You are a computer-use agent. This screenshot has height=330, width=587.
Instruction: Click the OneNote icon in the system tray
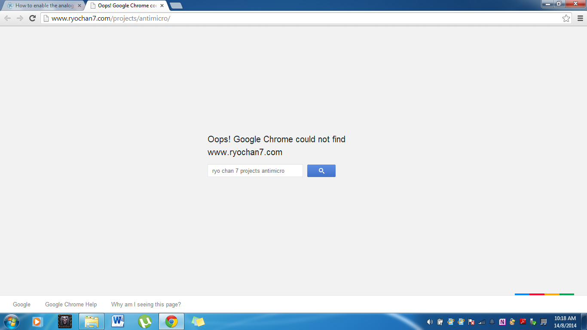(502, 322)
